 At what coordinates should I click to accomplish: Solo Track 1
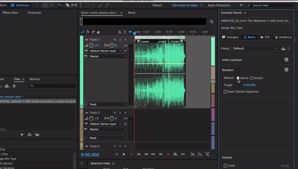point(120,40)
